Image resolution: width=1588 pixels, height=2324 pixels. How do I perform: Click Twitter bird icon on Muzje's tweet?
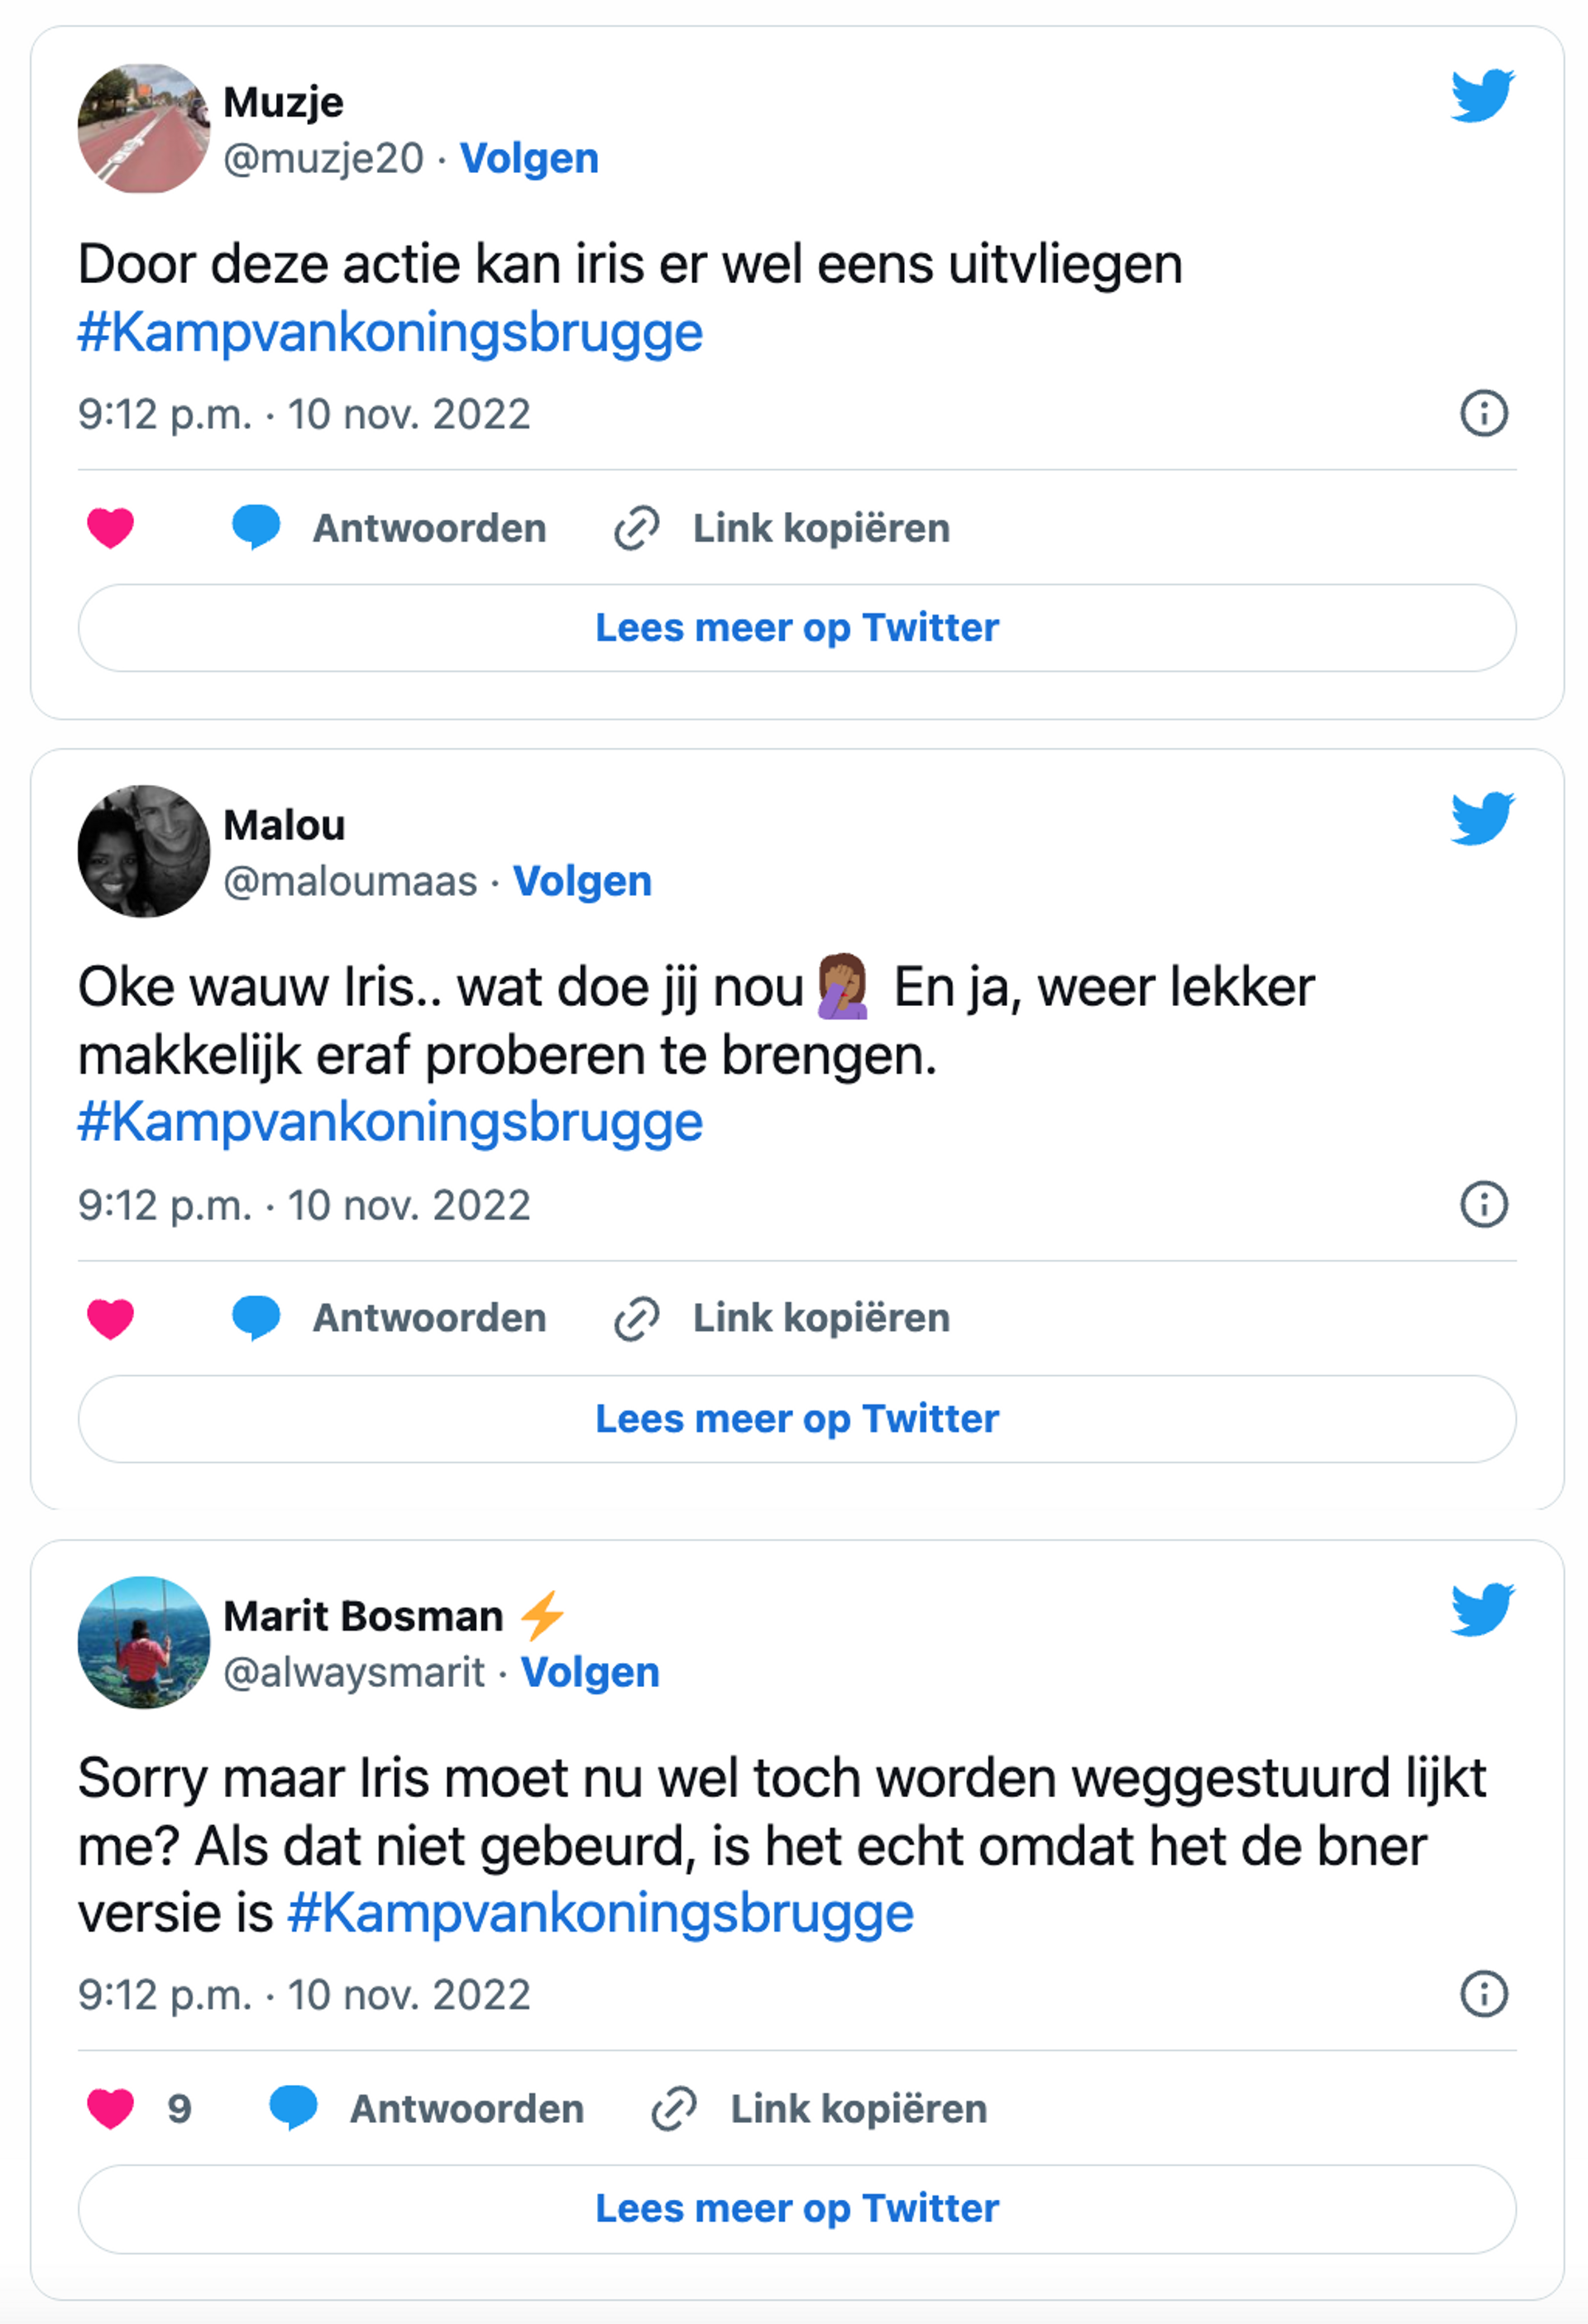[x=1482, y=95]
